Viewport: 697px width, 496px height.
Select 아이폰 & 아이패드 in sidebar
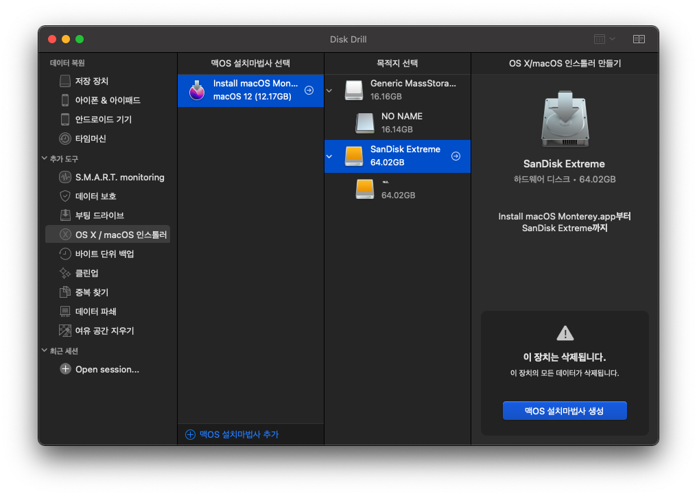tap(108, 100)
